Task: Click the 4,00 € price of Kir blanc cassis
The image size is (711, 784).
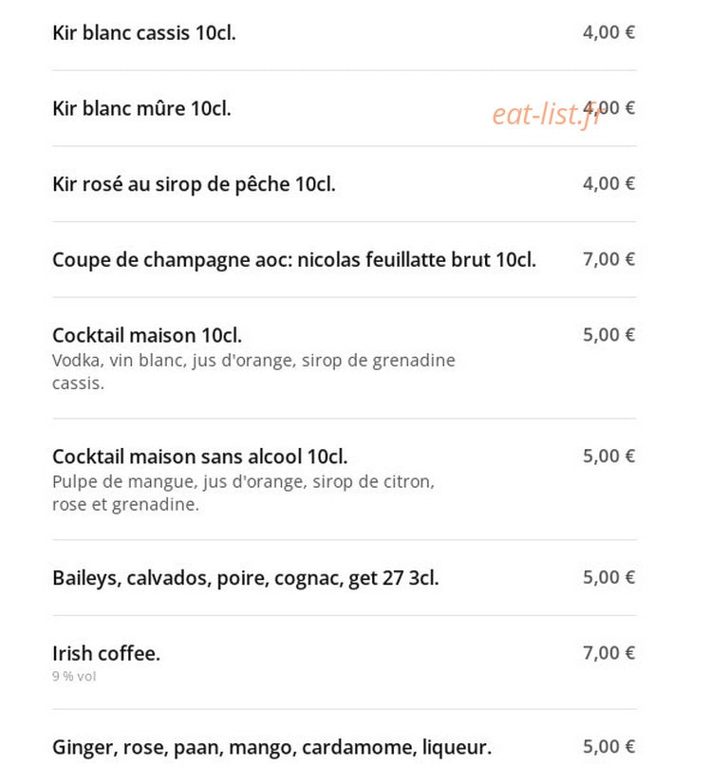Action: tap(609, 33)
